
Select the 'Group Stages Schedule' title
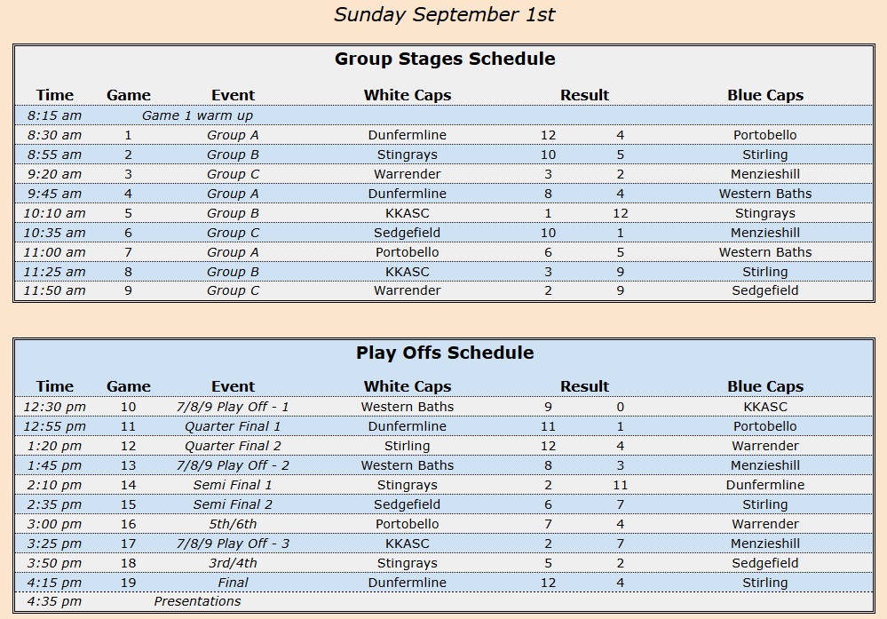(x=445, y=60)
